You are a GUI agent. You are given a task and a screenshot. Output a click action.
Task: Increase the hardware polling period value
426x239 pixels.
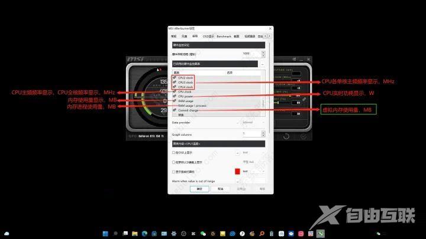pyautogui.click(x=263, y=53)
